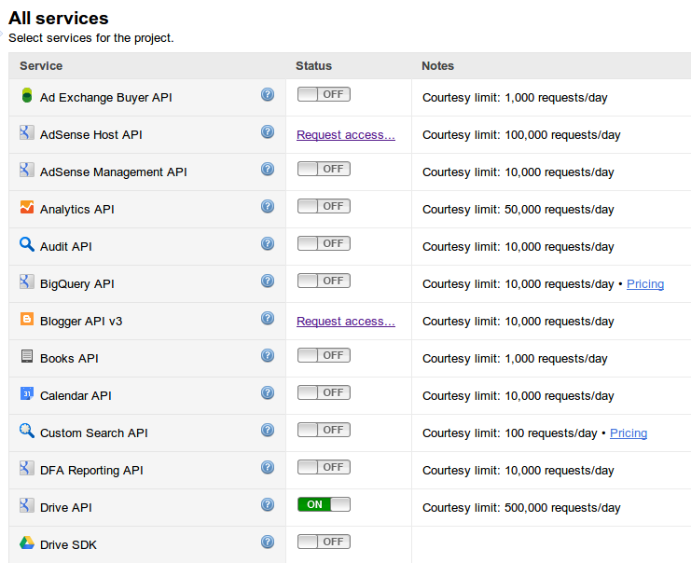The width and height of the screenshot is (691, 563).
Task: Open help for DFA Reporting API
Action: point(268,467)
